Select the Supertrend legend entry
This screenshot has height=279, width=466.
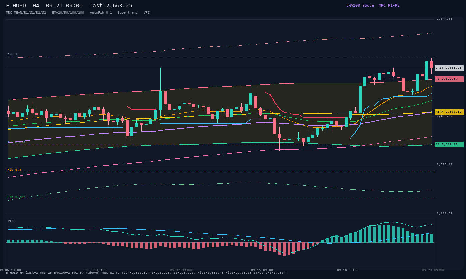(x=128, y=13)
